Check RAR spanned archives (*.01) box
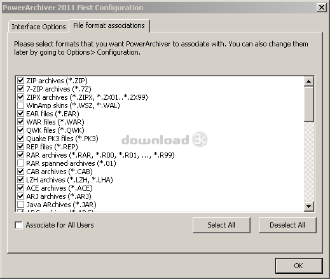Viewport: 330px width, 279px height. [x=20, y=163]
